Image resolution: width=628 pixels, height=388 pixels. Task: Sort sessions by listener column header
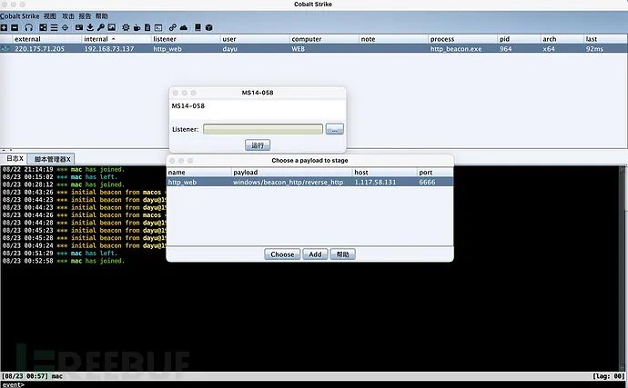(186, 39)
